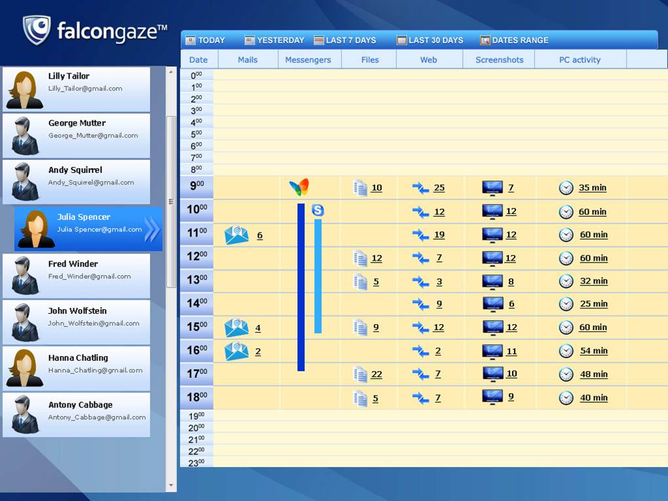Viewport: 668px width, 501px height.
Task: Click the 35 min PC activity link
Action: pyautogui.click(x=592, y=188)
